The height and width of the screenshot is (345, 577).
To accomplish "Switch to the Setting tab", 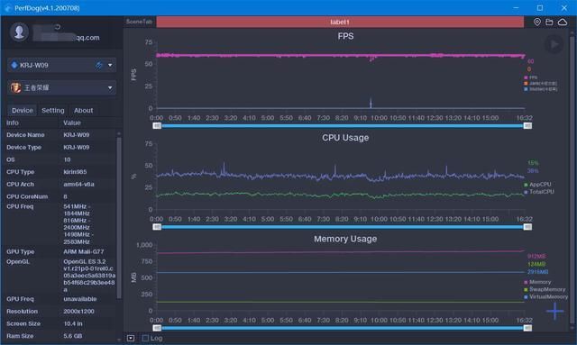I will pyautogui.click(x=52, y=110).
